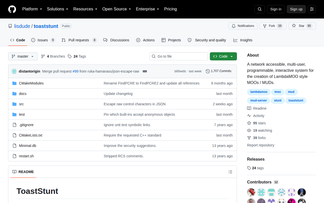
Task: Expand the Enterprise menu
Action: [147, 9]
